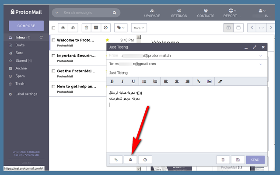Insert a link using the link icon
280x175 pixels.
click(x=198, y=81)
